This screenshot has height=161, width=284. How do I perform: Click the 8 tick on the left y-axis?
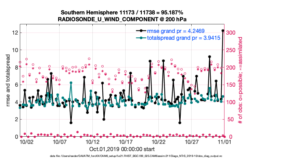(x=16, y=67)
